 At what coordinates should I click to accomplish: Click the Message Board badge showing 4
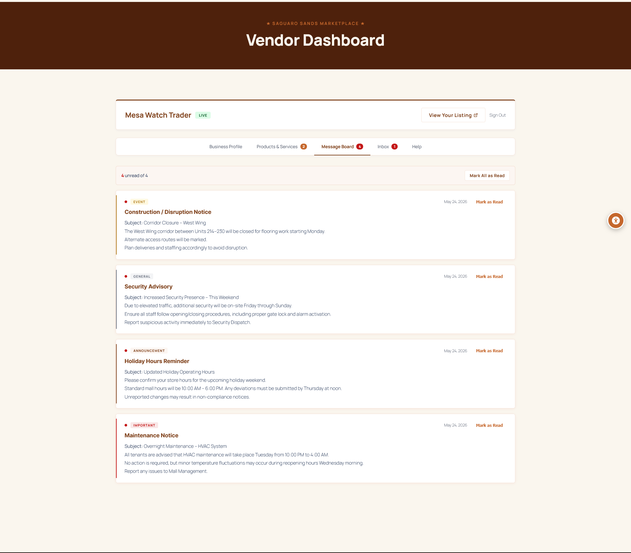pos(360,147)
